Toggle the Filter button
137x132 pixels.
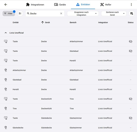click(9, 13)
